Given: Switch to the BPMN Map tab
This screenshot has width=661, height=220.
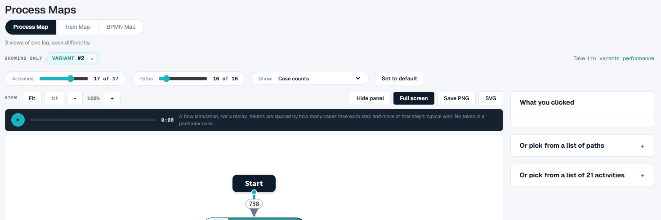Looking at the screenshot, I should [121, 27].
